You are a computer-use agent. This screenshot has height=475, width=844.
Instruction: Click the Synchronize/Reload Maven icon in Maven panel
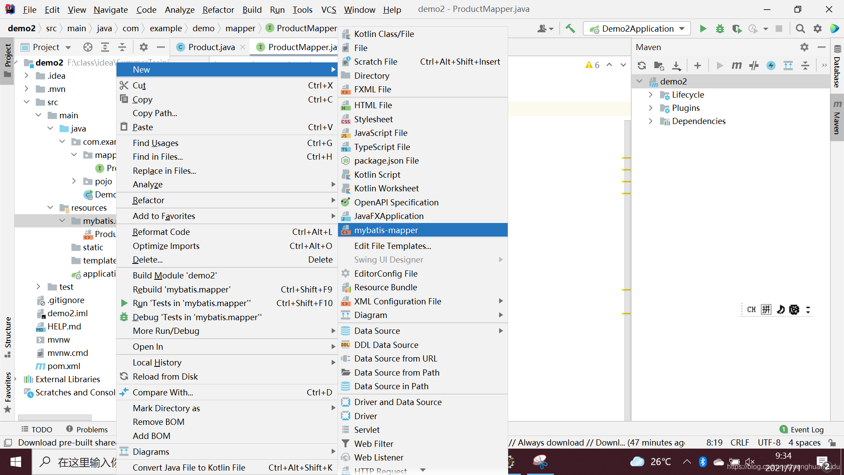[642, 65]
